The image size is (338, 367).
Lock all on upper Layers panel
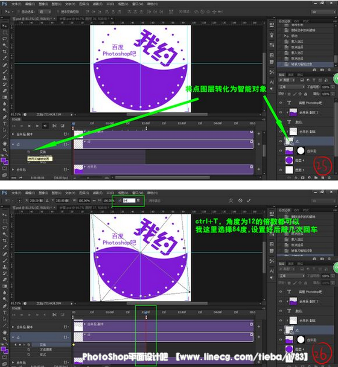pos(305,94)
